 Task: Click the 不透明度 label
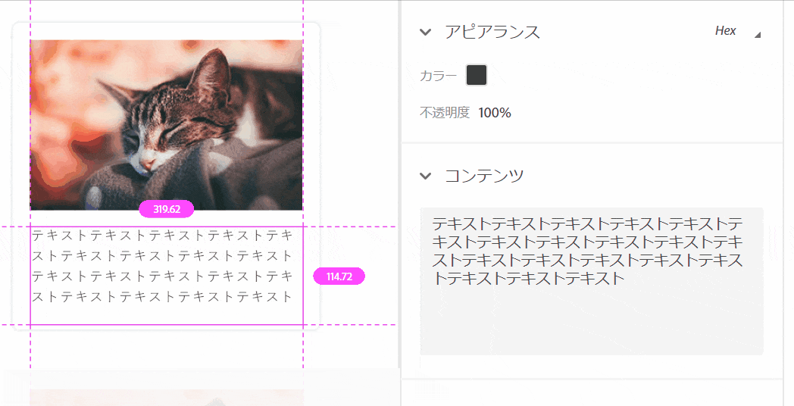[x=445, y=112]
